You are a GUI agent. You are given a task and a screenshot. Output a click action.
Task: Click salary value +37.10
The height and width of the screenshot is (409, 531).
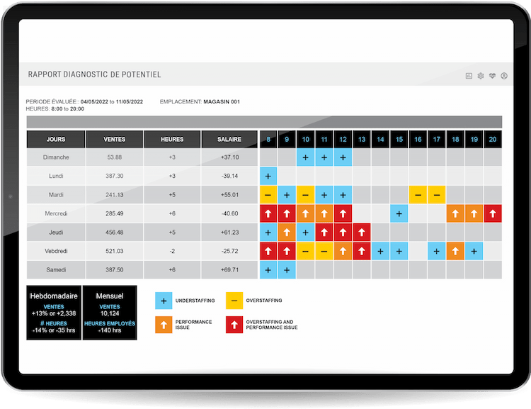pos(229,157)
